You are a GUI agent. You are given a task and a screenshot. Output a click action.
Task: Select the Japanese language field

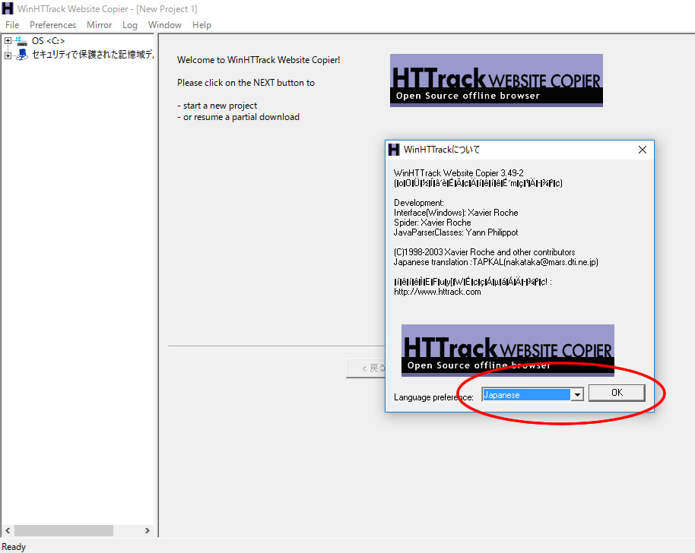click(x=526, y=394)
